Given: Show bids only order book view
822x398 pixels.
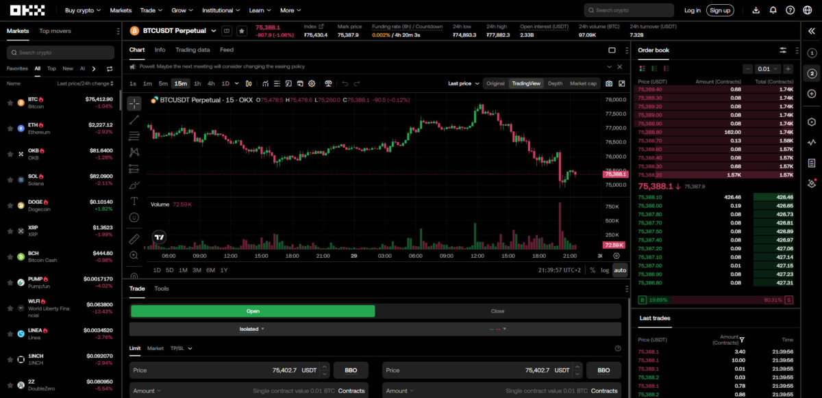Looking at the screenshot, I should [x=656, y=68].
